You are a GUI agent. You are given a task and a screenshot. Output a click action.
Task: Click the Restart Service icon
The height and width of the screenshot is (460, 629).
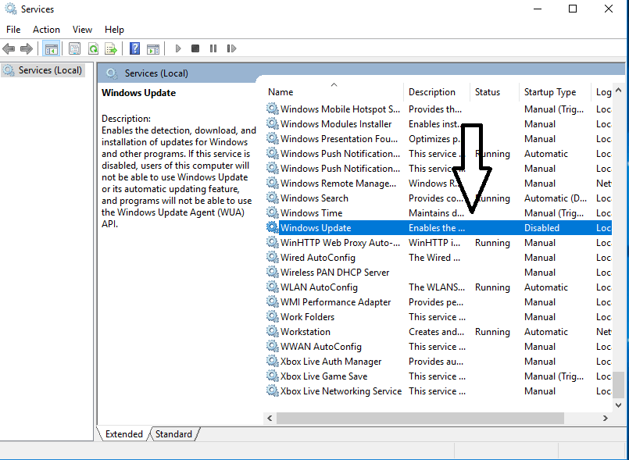[231, 49]
